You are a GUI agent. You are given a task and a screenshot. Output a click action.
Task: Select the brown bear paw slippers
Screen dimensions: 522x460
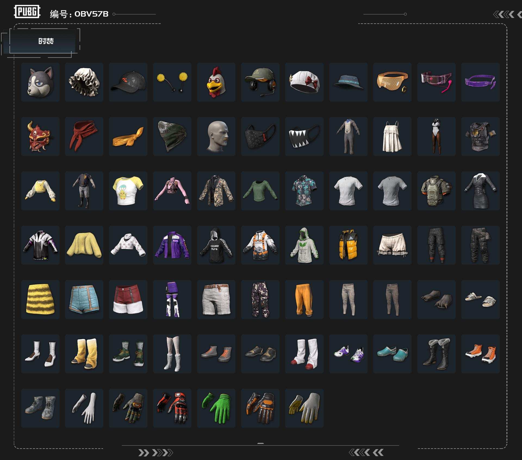click(437, 299)
